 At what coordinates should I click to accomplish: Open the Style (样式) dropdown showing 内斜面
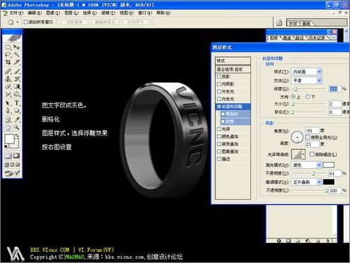pos(306,72)
